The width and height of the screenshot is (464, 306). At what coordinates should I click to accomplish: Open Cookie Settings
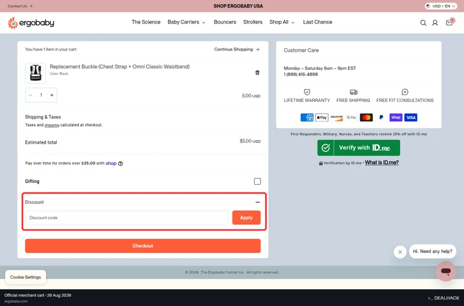pos(25,277)
